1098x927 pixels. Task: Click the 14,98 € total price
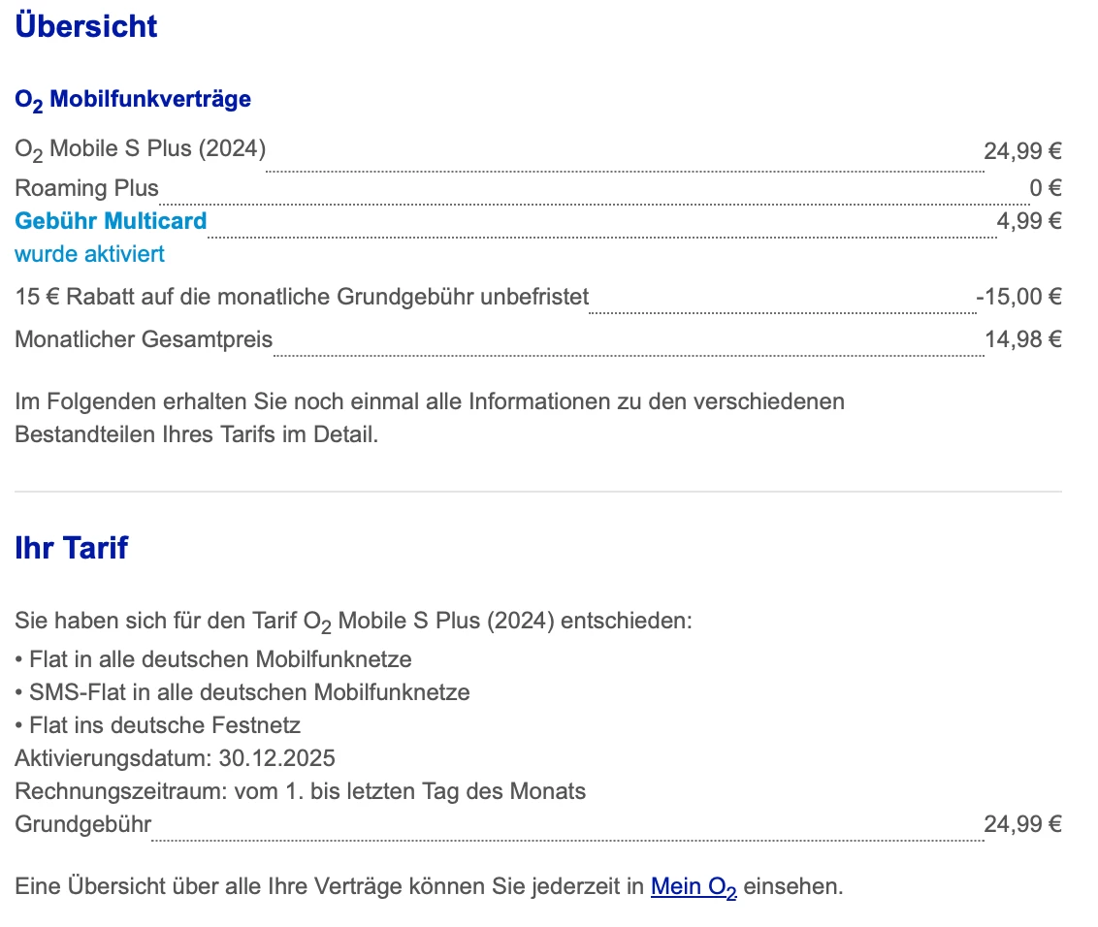tap(1023, 339)
